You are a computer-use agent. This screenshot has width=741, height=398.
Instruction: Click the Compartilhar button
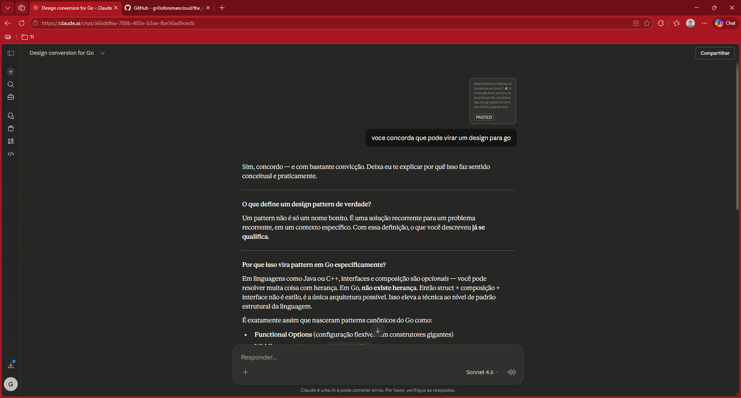[x=715, y=53]
